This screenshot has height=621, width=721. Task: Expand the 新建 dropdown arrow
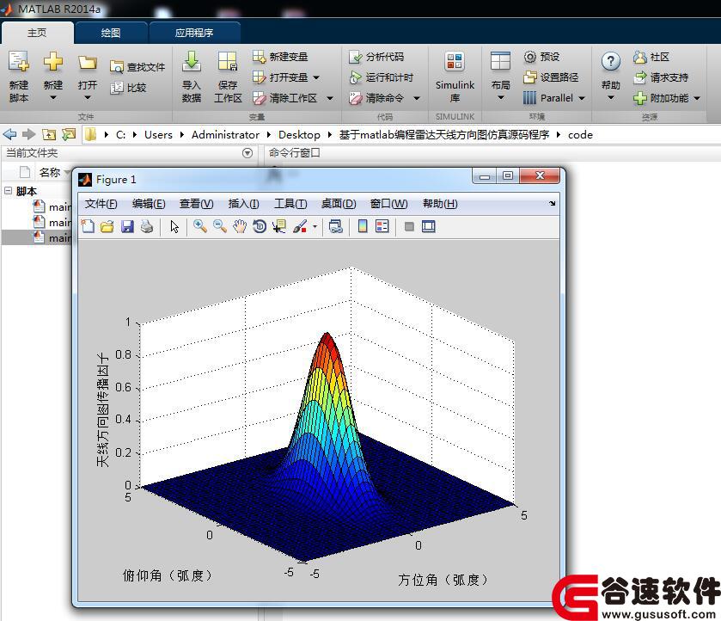(53, 97)
